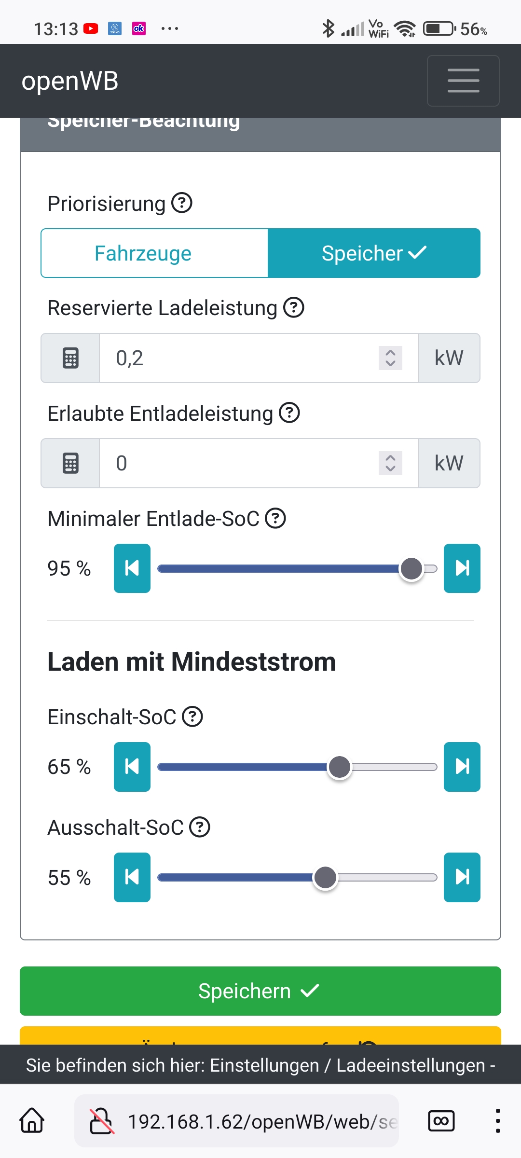Open Einschalt-SoC help icon

click(x=192, y=717)
